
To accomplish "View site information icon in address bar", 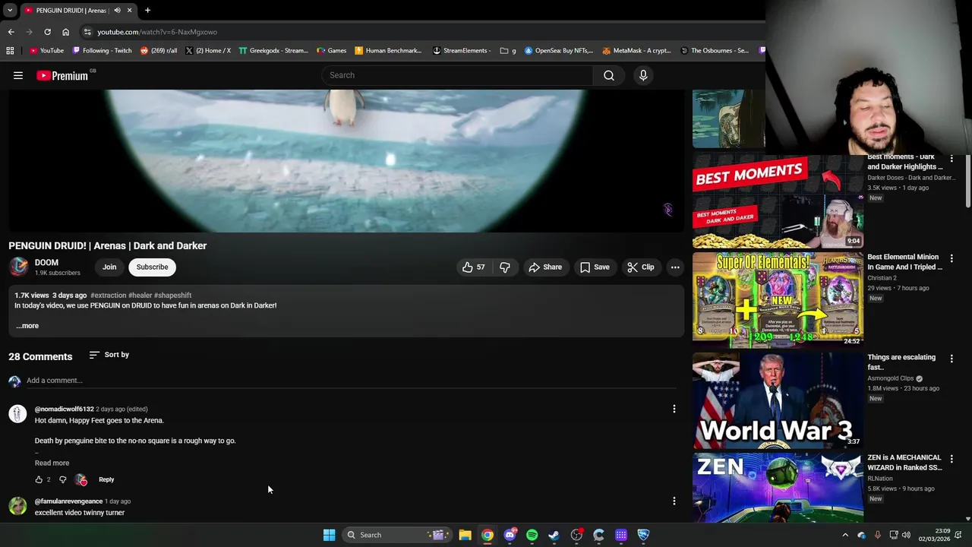I will click(88, 32).
